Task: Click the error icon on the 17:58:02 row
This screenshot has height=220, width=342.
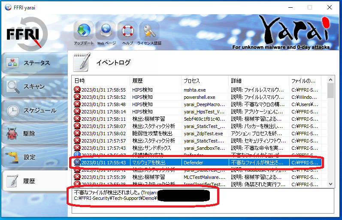Action: click(x=77, y=133)
